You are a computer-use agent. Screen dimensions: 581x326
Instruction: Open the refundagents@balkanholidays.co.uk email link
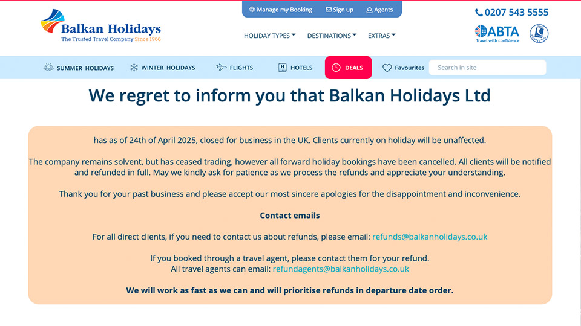point(341,269)
